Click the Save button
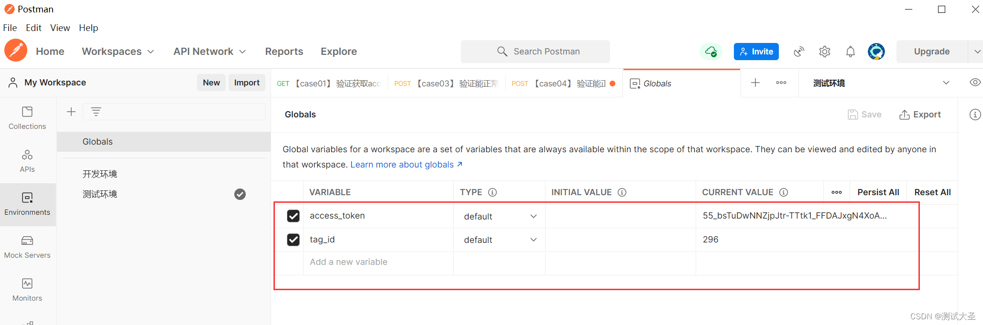 (864, 115)
